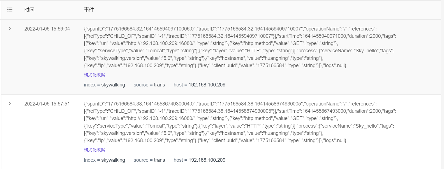This screenshot has width=444, height=169.
Task: Click timestamp 2022-01-06 15:57:51
Action: (x=47, y=104)
